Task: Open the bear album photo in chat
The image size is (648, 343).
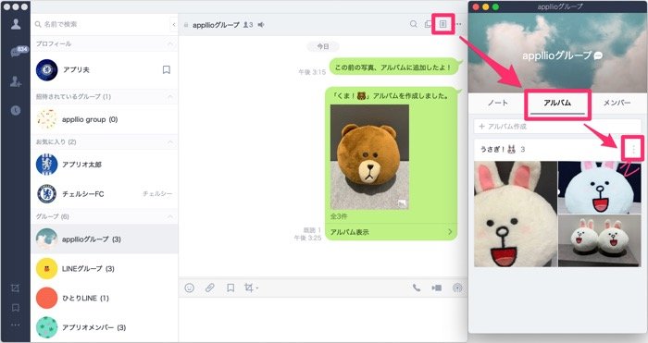Action: click(x=369, y=157)
